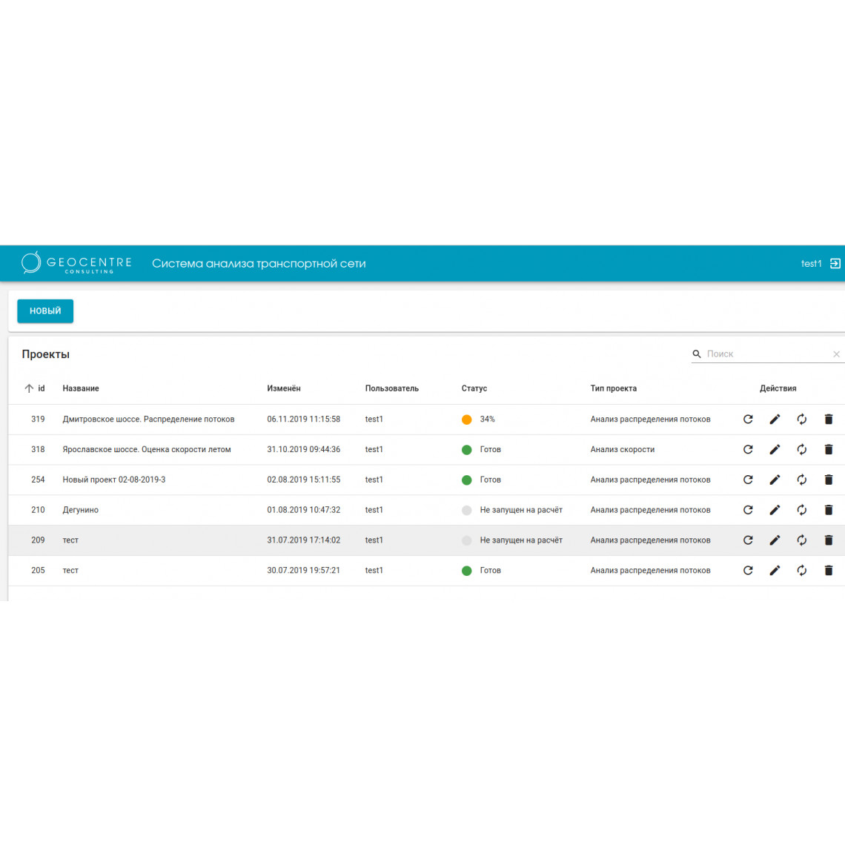This screenshot has height=845, width=845.
Task: Sort table by the id column header
Action: (42, 388)
